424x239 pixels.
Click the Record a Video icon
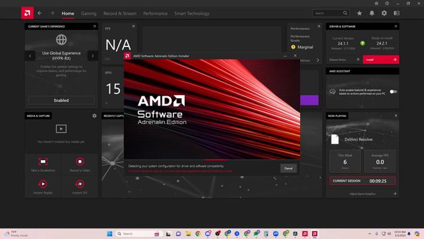(79, 161)
